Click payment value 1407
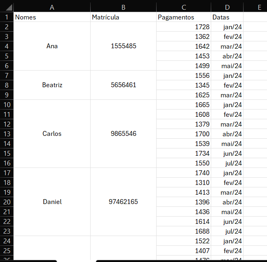 (x=184, y=251)
